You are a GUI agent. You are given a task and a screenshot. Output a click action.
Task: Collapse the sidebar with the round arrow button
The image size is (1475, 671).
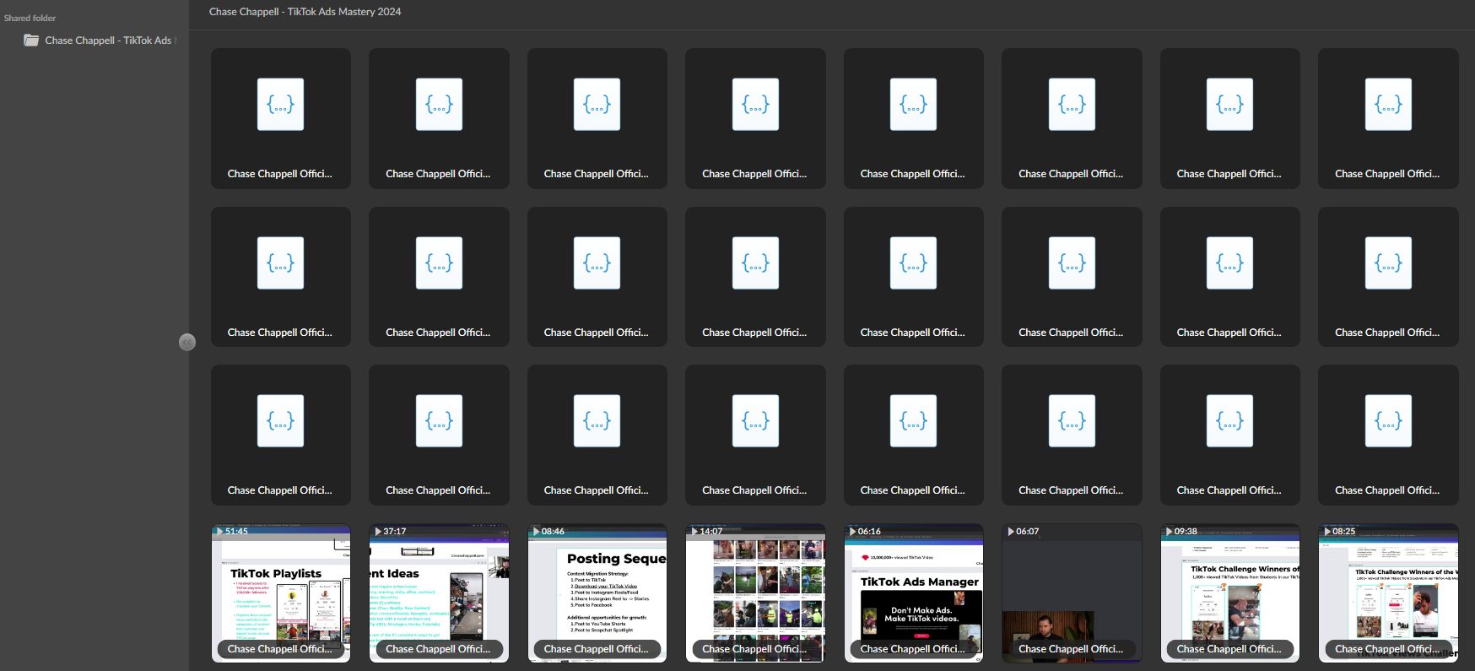click(187, 342)
